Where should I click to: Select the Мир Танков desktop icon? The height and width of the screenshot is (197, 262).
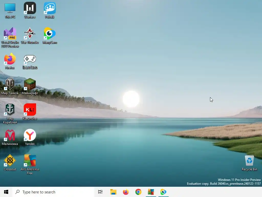pyautogui.click(x=10, y=87)
